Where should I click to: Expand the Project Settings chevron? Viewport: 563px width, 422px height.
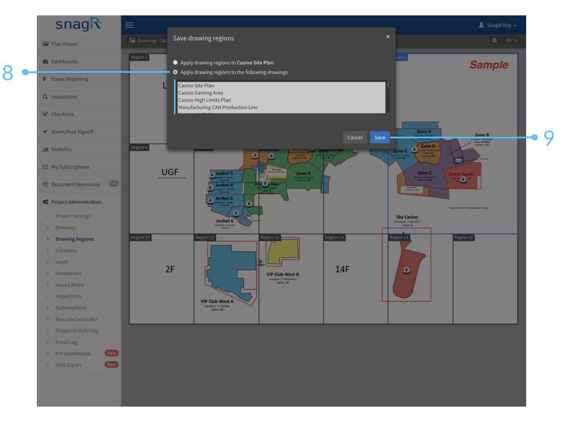48,216
